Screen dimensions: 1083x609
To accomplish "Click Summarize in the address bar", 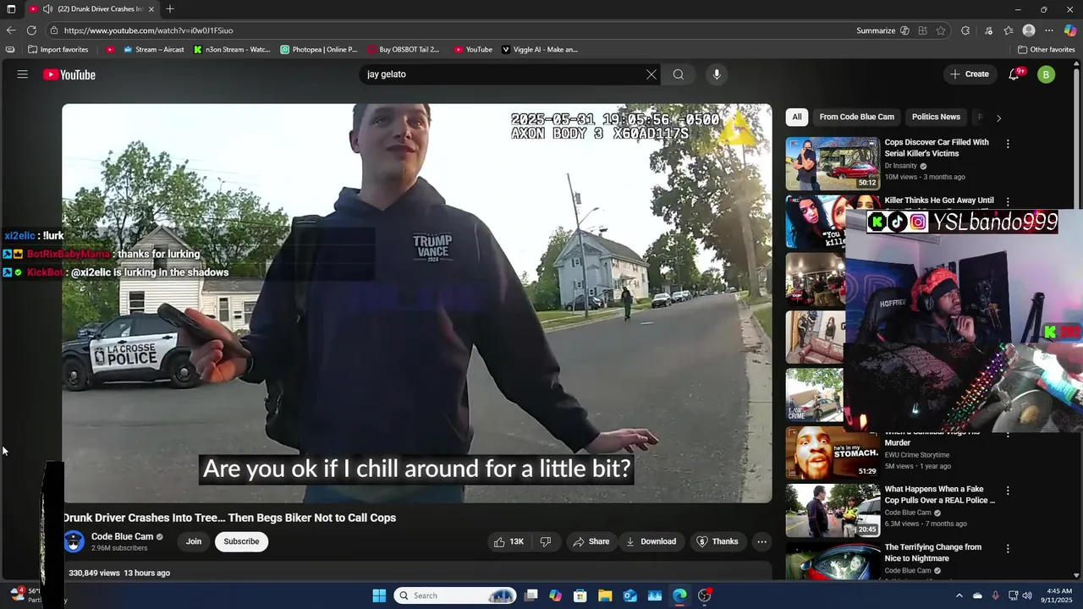I will pos(875,30).
